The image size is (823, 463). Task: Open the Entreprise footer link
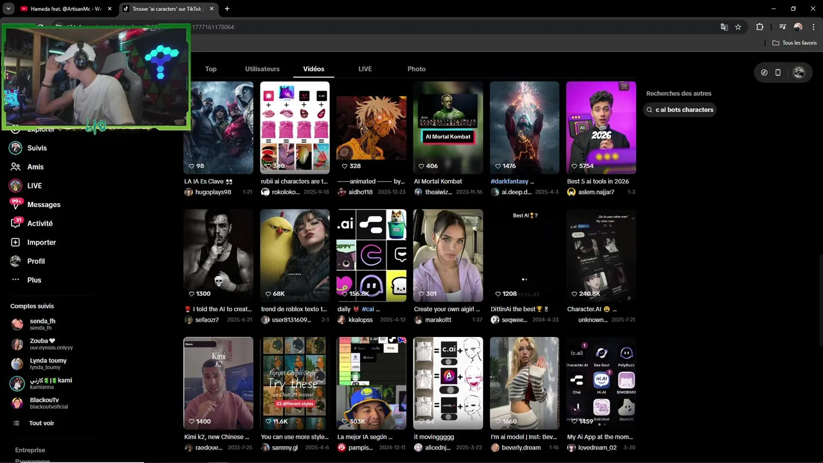pos(30,450)
